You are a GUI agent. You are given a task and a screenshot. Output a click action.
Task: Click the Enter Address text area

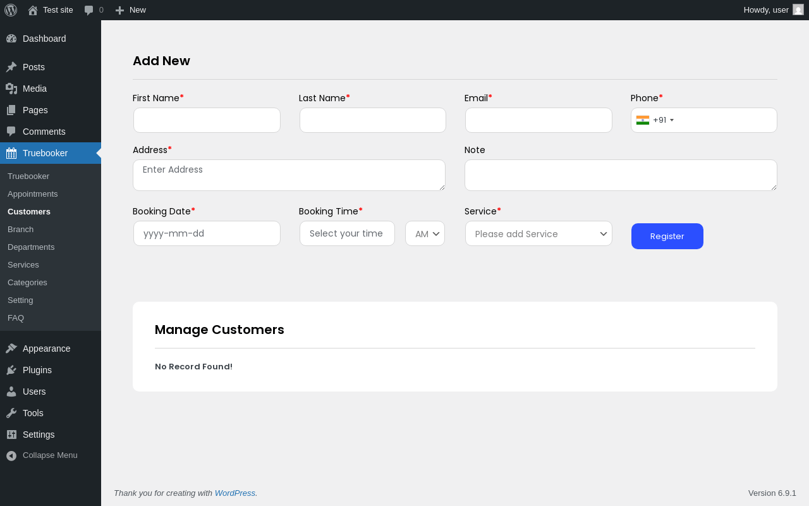(x=289, y=175)
